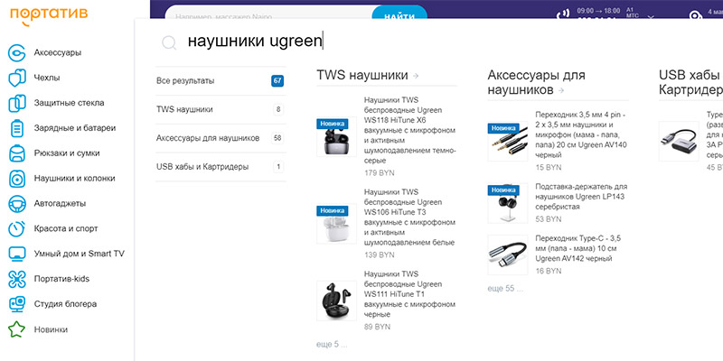Click the white WS106 HiTune T3 thumbnail
This screenshot has width=723, height=361.
(x=336, y=223)
